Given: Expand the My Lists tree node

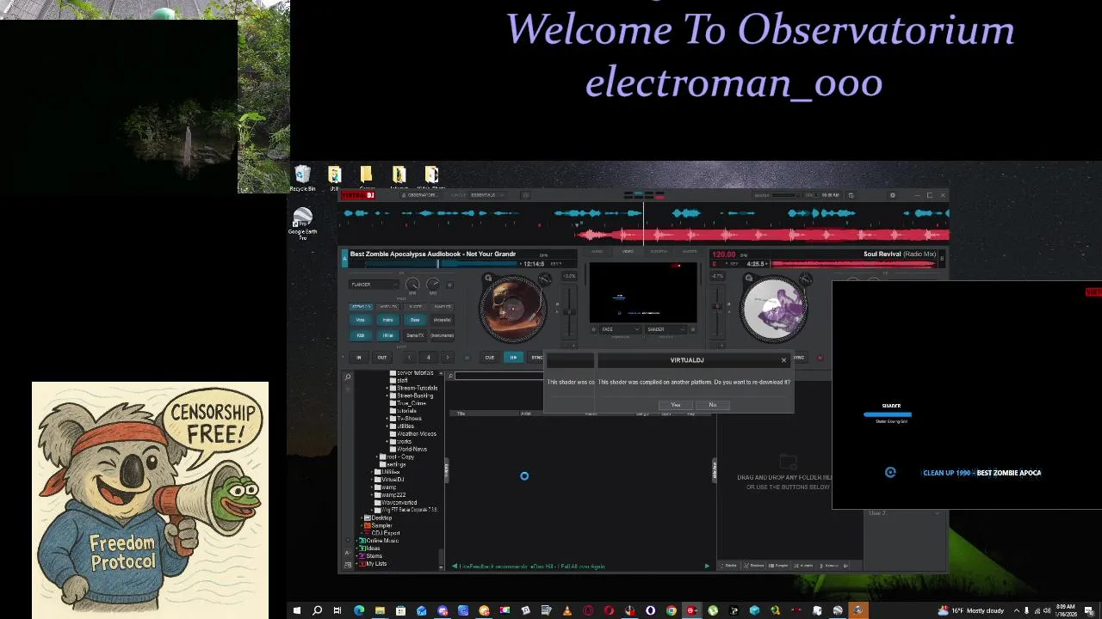Looking at the screenshot, I should [x=356, y=564].
